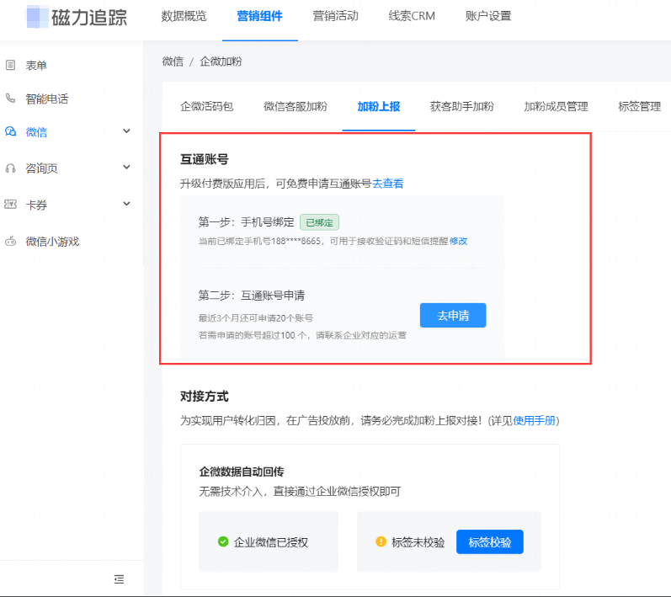This screenshot has width=671, height=597.
Task: Click the green 企业微信已授权 check icon
Action: click(223, 541)
